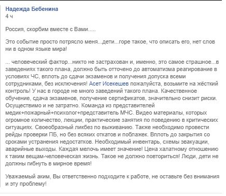226x196 pixels.
Task: Click the phrase 'Такое не должно повториться!'
Action: pyautogui.click(x=140, y=156)
